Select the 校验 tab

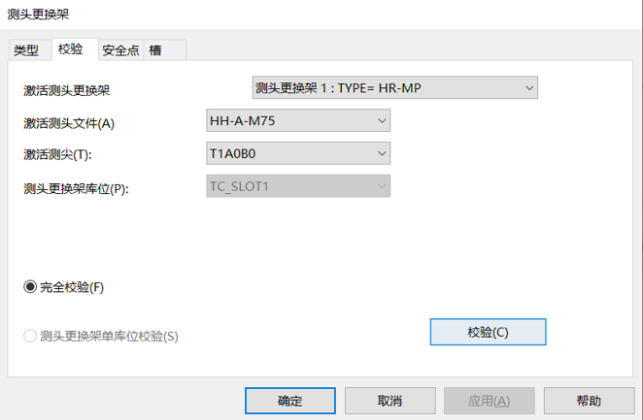click(x=71, y=49)
